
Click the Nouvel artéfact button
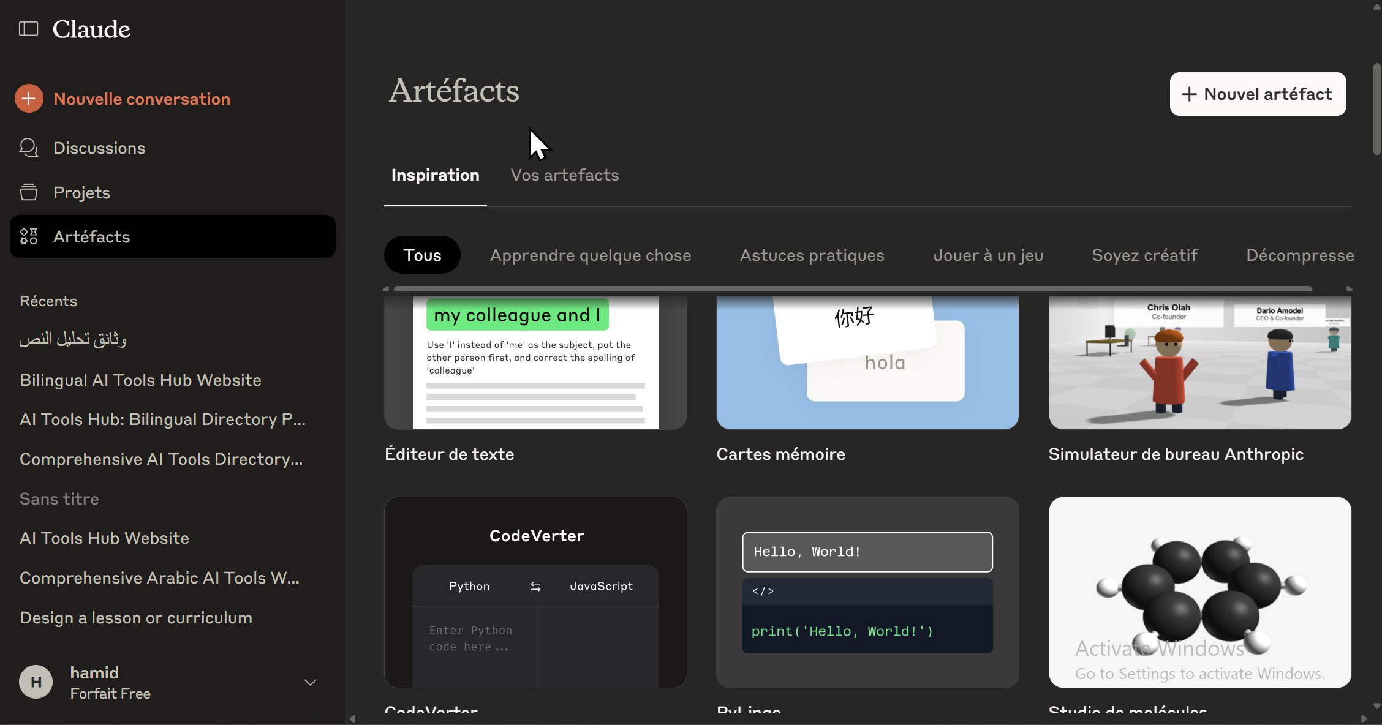coord(1258,94)
